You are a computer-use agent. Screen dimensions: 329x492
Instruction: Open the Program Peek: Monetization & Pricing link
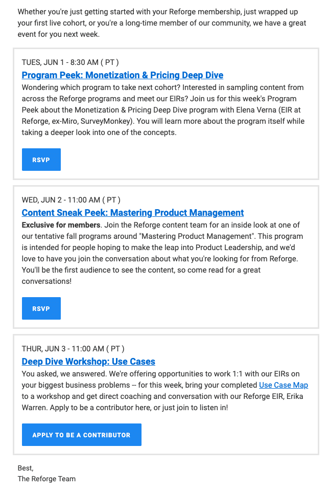(122, 75)
